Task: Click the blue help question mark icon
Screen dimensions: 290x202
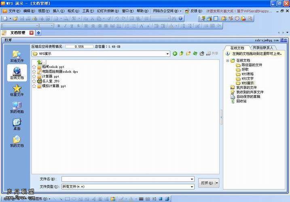Action: click(180, 18)
